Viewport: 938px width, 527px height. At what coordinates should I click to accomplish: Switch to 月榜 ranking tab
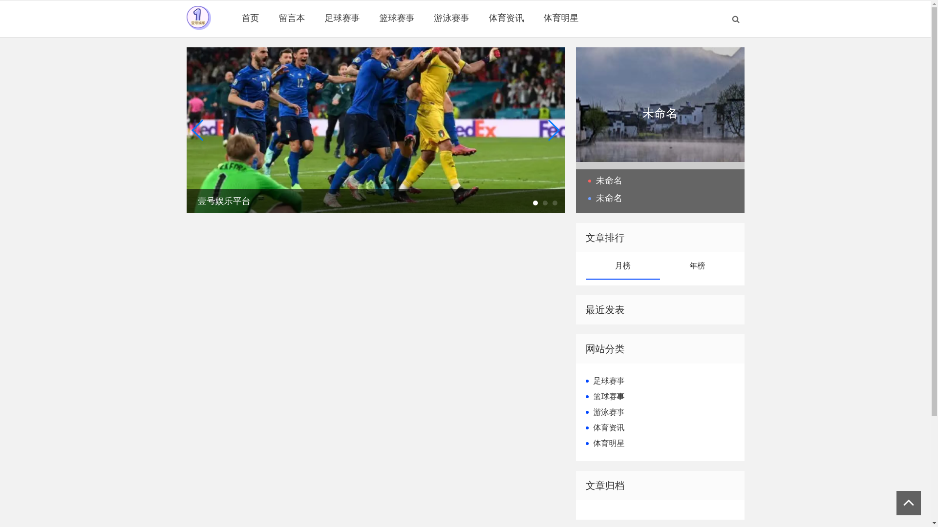coord(622,266)
